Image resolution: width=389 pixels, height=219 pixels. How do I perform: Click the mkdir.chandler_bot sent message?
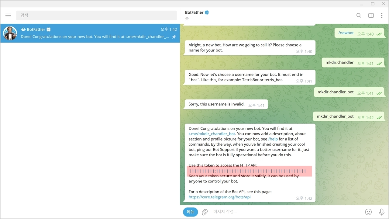pos(349,92)
